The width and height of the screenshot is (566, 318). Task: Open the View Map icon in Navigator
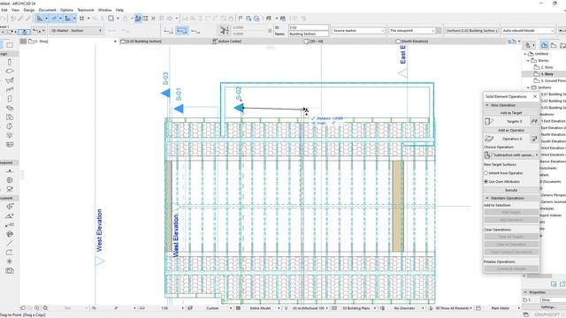pos(554,45)
